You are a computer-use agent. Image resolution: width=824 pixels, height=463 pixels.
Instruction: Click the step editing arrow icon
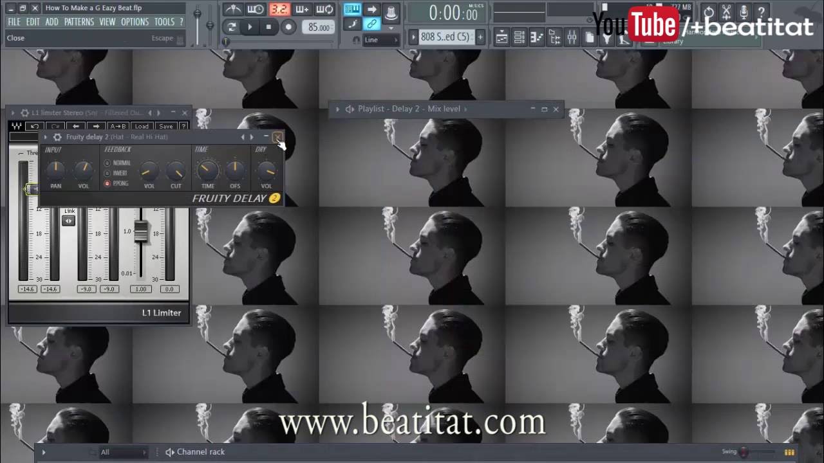tap(372, 9)
